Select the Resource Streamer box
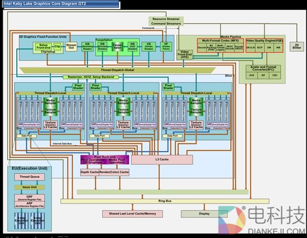Screen dimensions: 307x238 click(165, 19)
